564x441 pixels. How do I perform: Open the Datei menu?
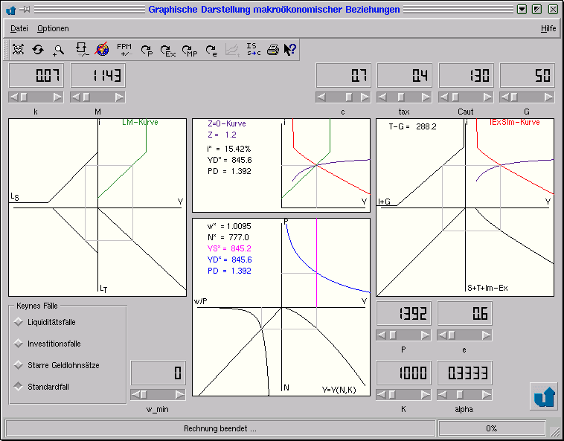pyautogui.click(x=19, y=28)
